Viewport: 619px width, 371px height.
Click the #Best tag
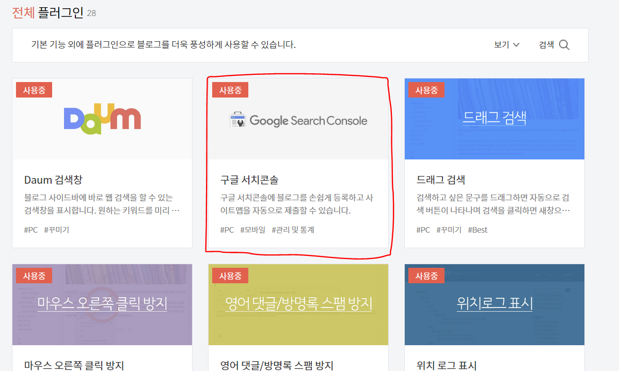(x=478, y=230)
